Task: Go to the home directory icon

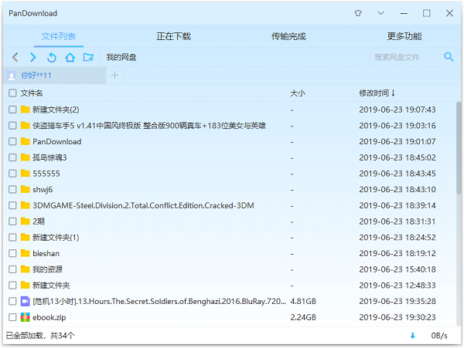Action: (x=70, y=57)
